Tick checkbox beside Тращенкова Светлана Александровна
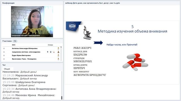The image size is (181, 101). click(4, 52)
